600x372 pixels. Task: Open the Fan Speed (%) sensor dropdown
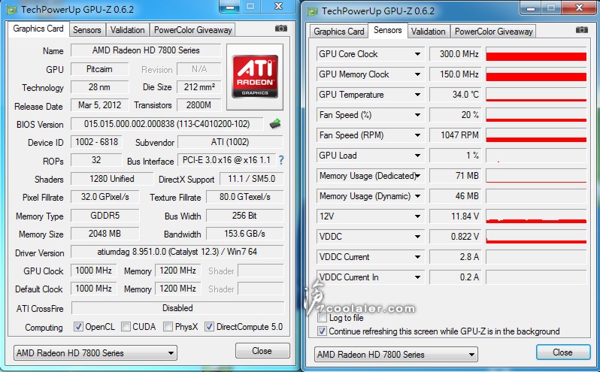(417, 115)
